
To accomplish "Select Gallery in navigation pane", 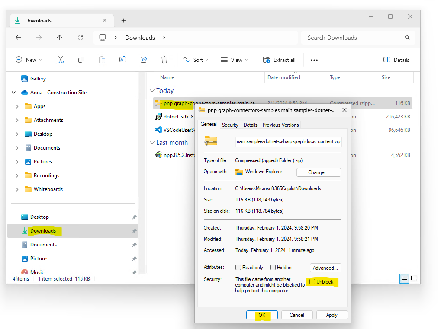I will [x=38, y=79].
